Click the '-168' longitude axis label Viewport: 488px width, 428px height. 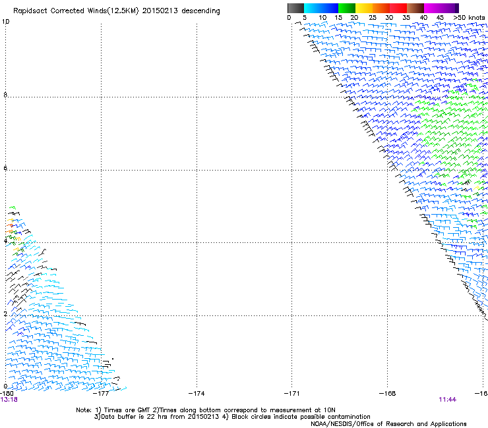point(388,394)
